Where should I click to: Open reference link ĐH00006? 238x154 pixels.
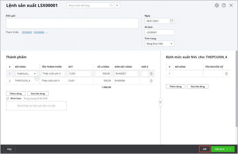[39, 32]
